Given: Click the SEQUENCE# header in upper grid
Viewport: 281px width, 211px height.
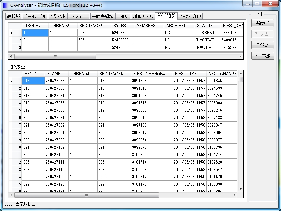Looking at the screenshot, I should pos(94,26).
